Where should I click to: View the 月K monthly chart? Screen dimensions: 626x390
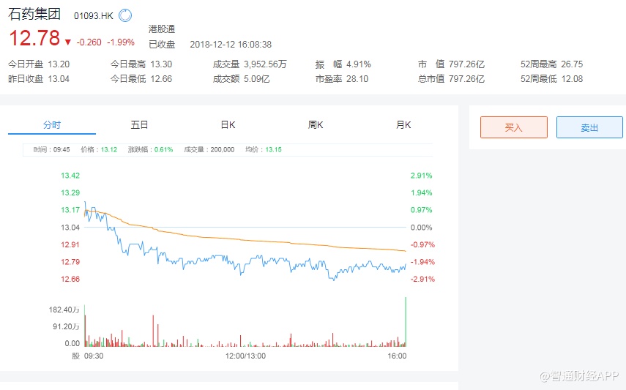click(x=403, y=125)
